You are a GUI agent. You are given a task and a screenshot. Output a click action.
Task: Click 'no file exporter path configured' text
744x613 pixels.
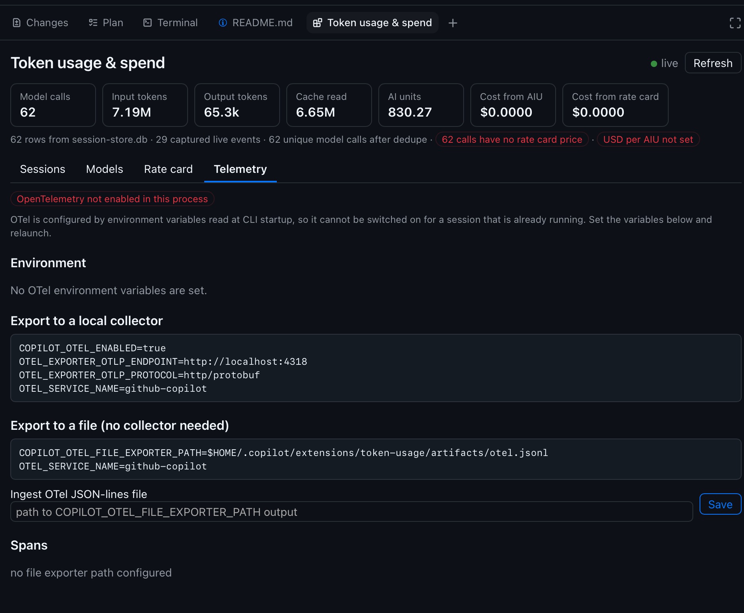click(x=91, y=573)
